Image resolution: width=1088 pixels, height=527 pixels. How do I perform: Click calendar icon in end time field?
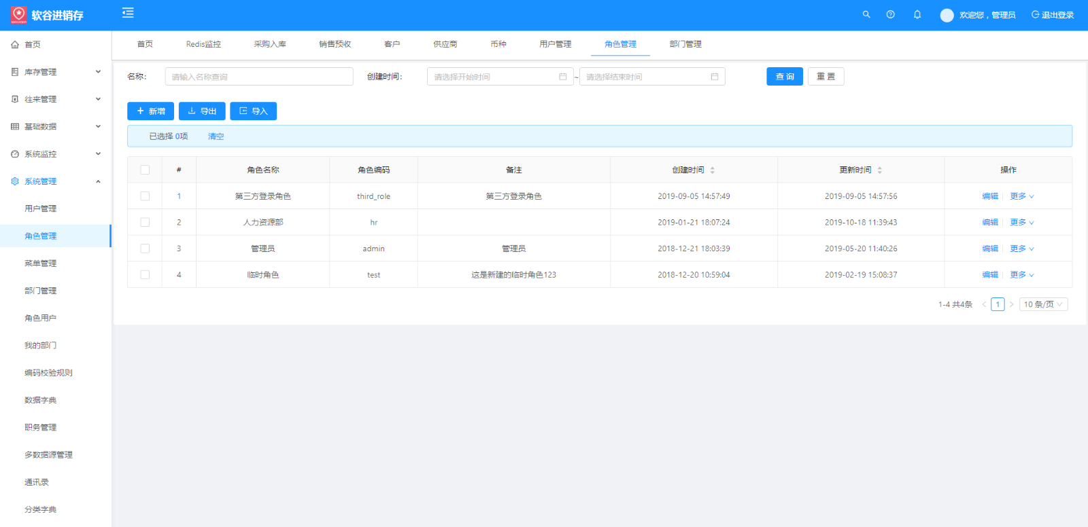715,77
